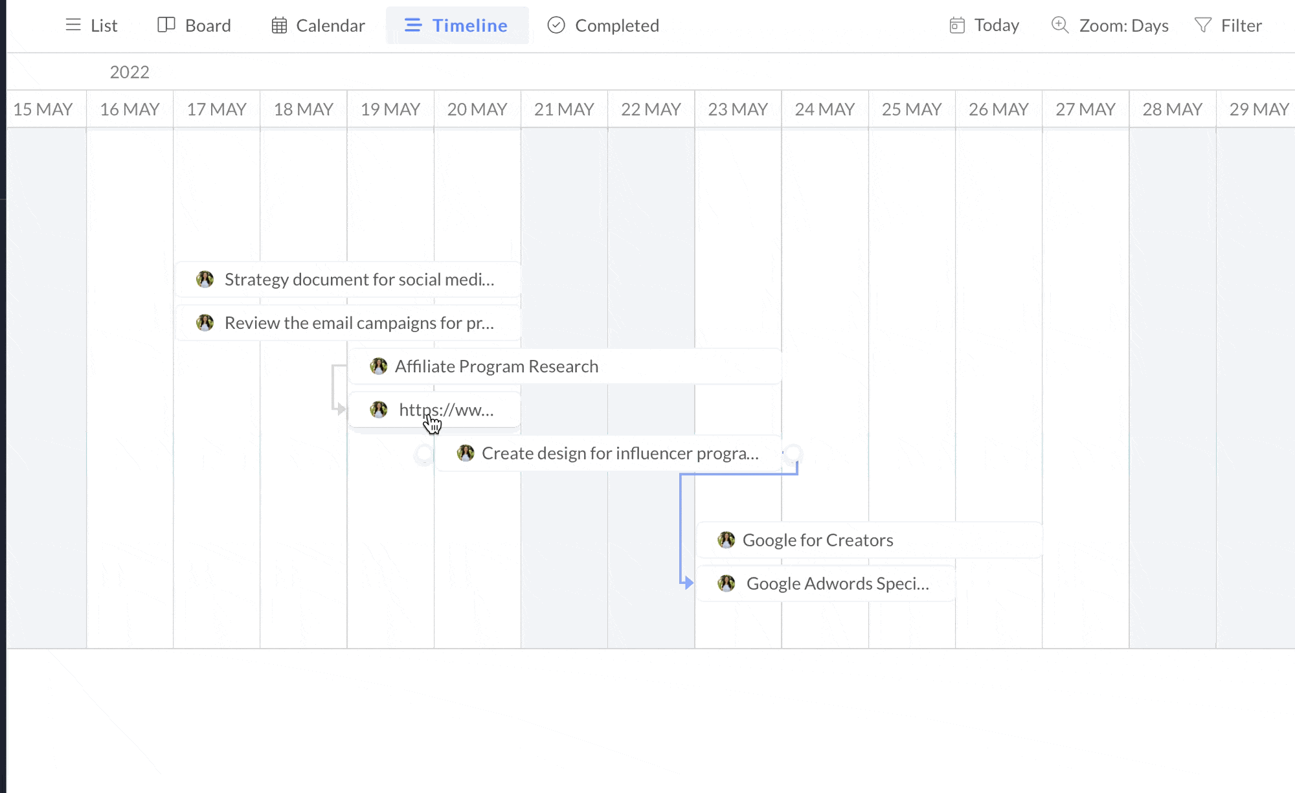Open the Completed tab
The image size is (1295, 793).
click(616, 25)
